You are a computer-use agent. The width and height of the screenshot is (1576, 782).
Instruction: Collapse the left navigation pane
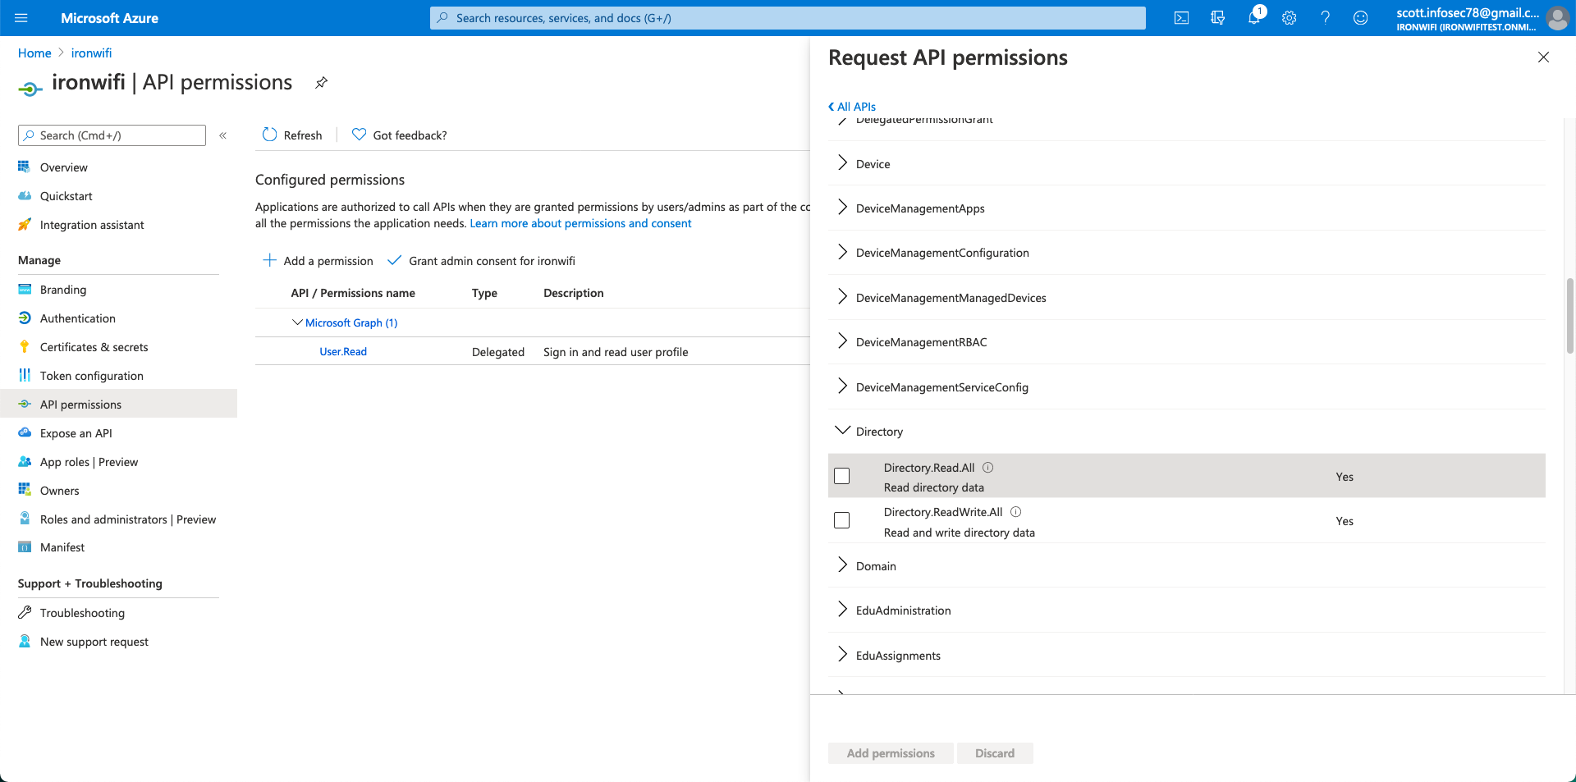pyautogui.click(x=222, y=135)
